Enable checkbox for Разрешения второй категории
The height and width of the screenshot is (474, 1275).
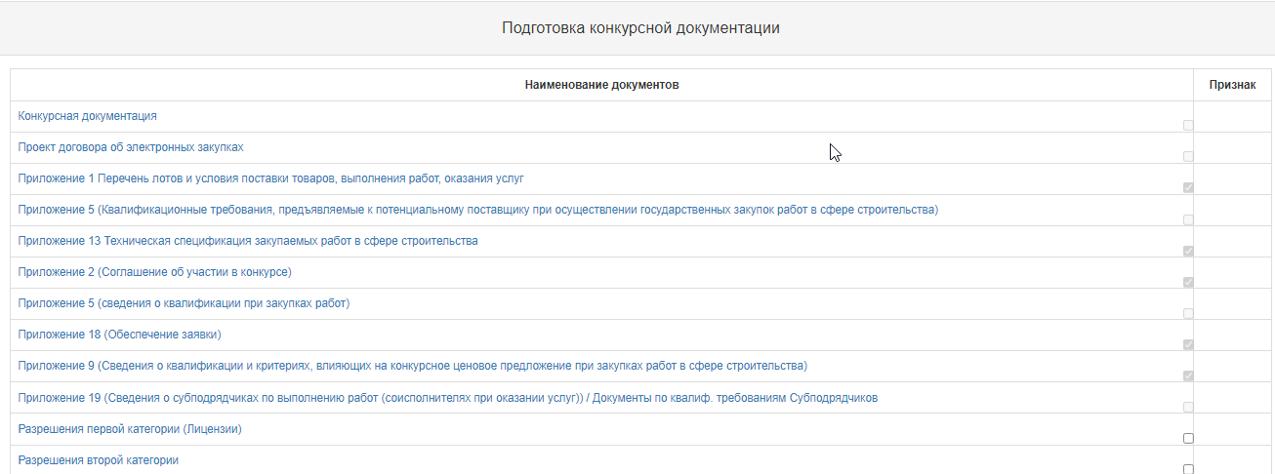pyautogui.click(x=1188, y=469)
